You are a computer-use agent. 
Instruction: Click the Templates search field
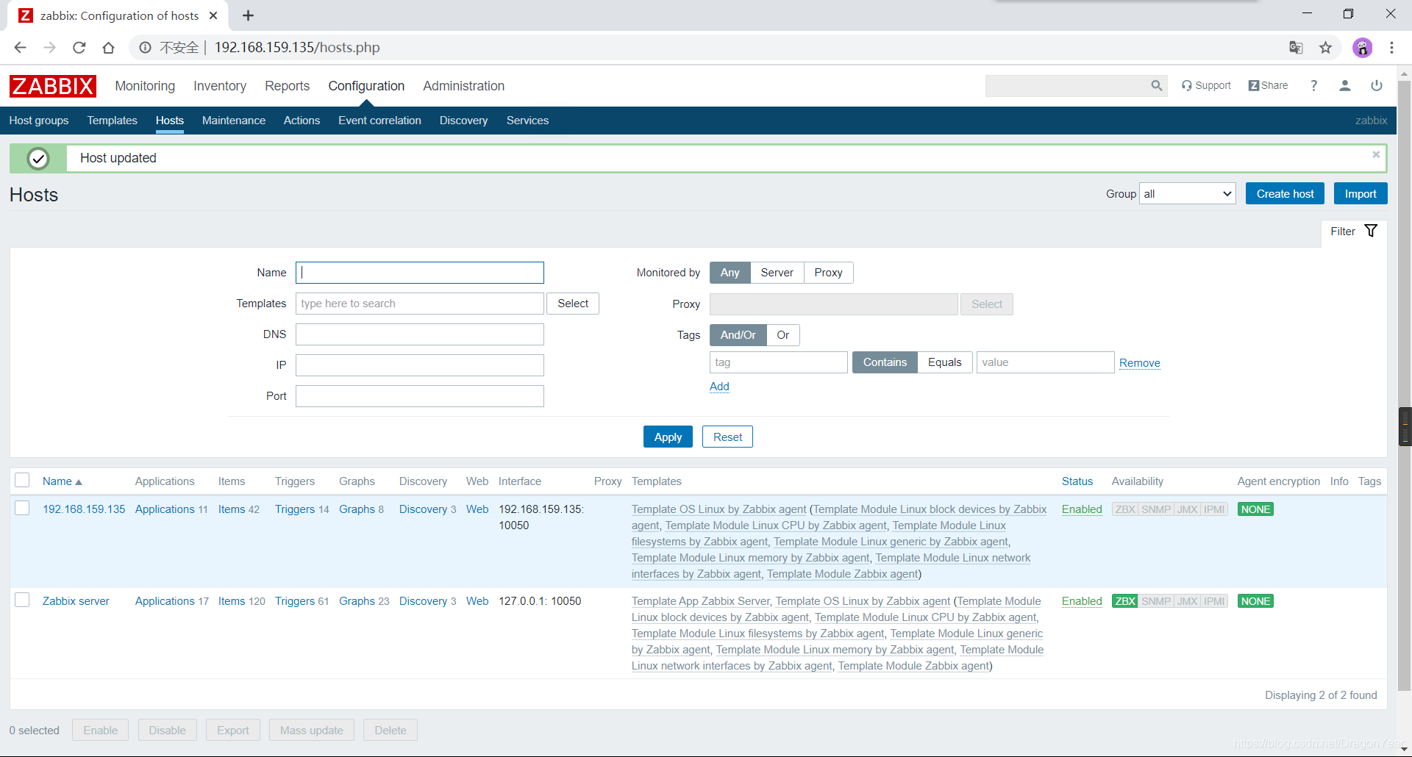[x=420, y=304]
